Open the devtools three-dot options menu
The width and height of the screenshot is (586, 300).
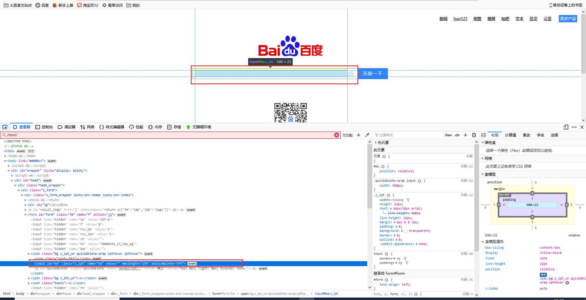coord(574,127)
